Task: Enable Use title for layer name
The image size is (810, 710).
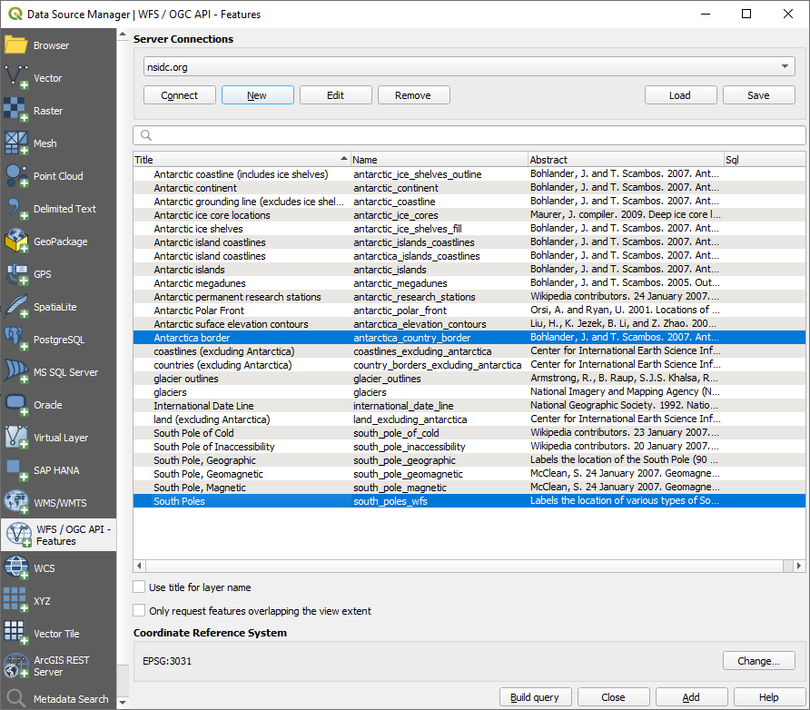Action: pyautogui.click(x=140, y=587)
